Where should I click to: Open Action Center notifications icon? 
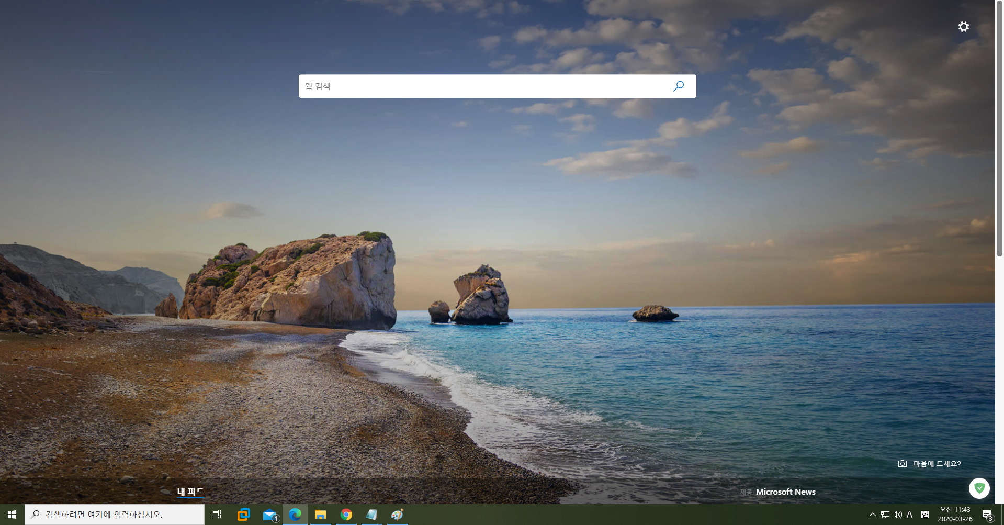(987, 515)
